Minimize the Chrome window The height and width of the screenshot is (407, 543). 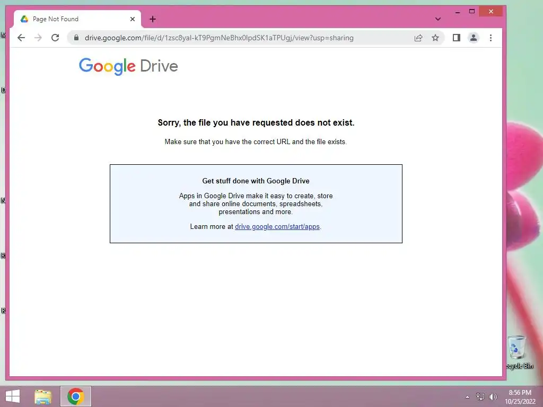click(x=458, y=12)
